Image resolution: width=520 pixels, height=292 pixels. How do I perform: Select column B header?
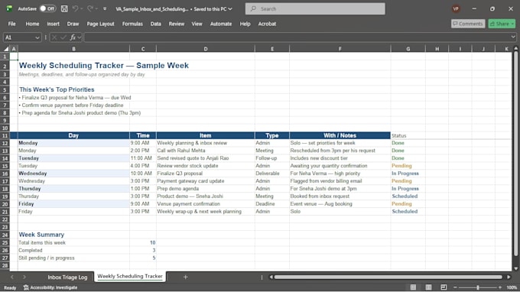click(x=73, y=49)
